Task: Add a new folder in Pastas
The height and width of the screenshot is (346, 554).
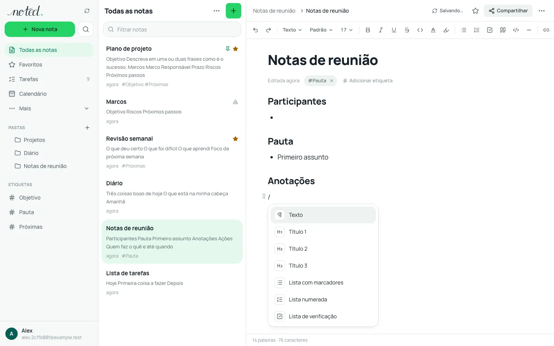Action: coord(87,128)
